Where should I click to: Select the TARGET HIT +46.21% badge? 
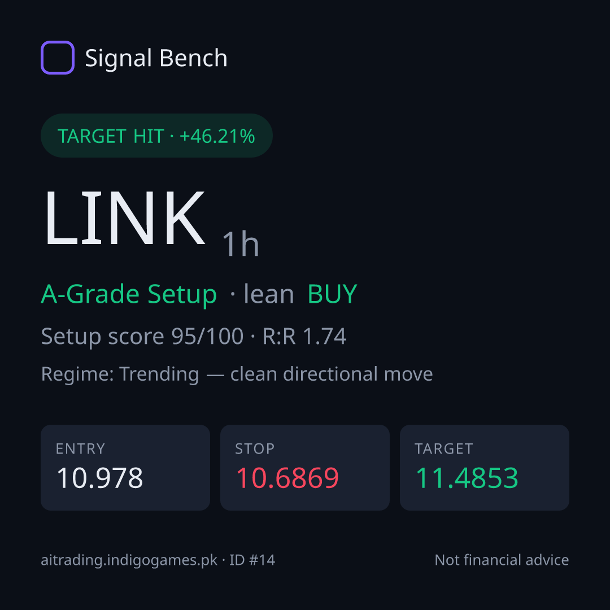[x=156, y=136]
